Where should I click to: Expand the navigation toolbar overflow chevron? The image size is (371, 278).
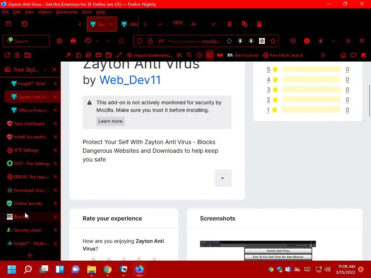coord(348,41)
